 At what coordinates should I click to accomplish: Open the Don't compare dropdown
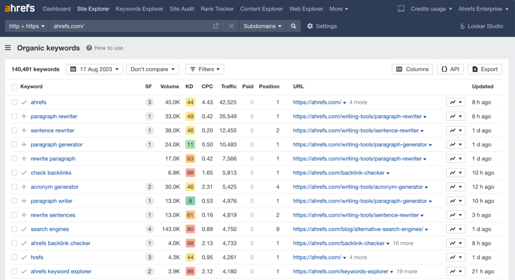pos(153,69)
